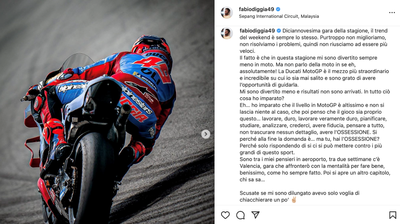Open Sepang International Circuit, Malaysia location
Image resolution: width=400 pixels, height=224 pixels.
pos(279,16)
